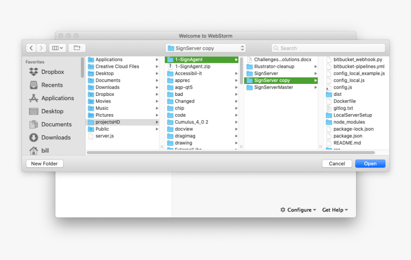Viewport: 411px width, 260px height.
Task: Select the gitlog.txt file
Action: coord(357,108)
